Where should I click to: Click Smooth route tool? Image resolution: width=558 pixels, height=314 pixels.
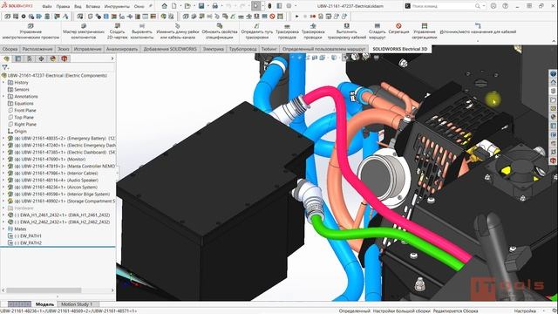click(377, 31)
